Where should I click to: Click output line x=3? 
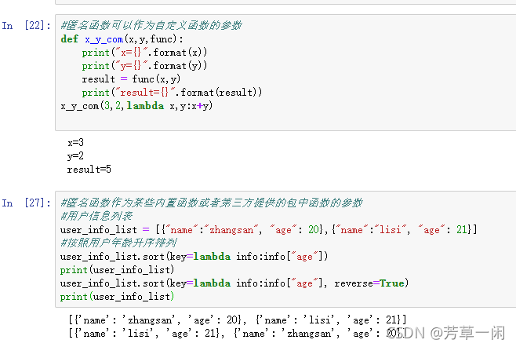click(76, 142)
